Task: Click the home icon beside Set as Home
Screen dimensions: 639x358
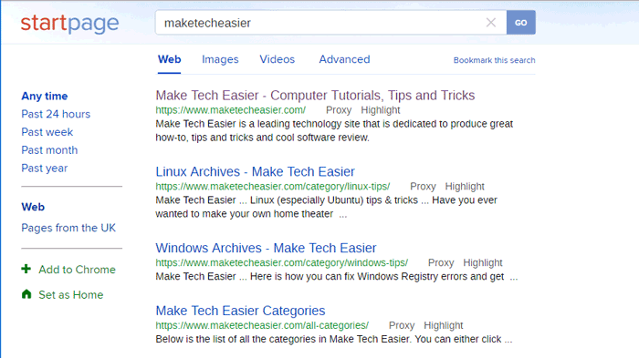Action: pos(26,294)
